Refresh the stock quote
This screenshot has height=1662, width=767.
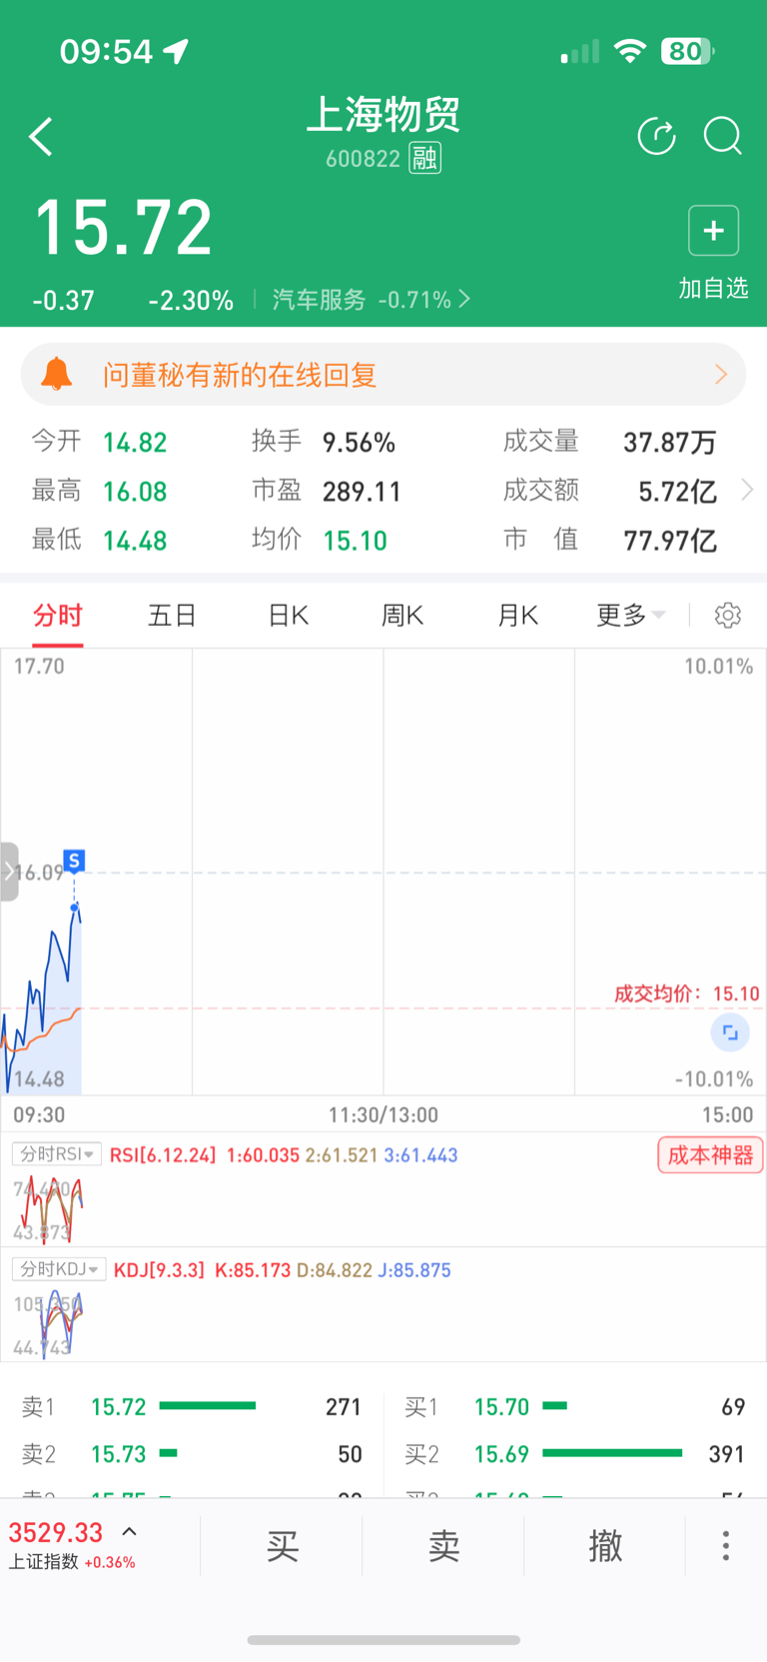[656, 136]
